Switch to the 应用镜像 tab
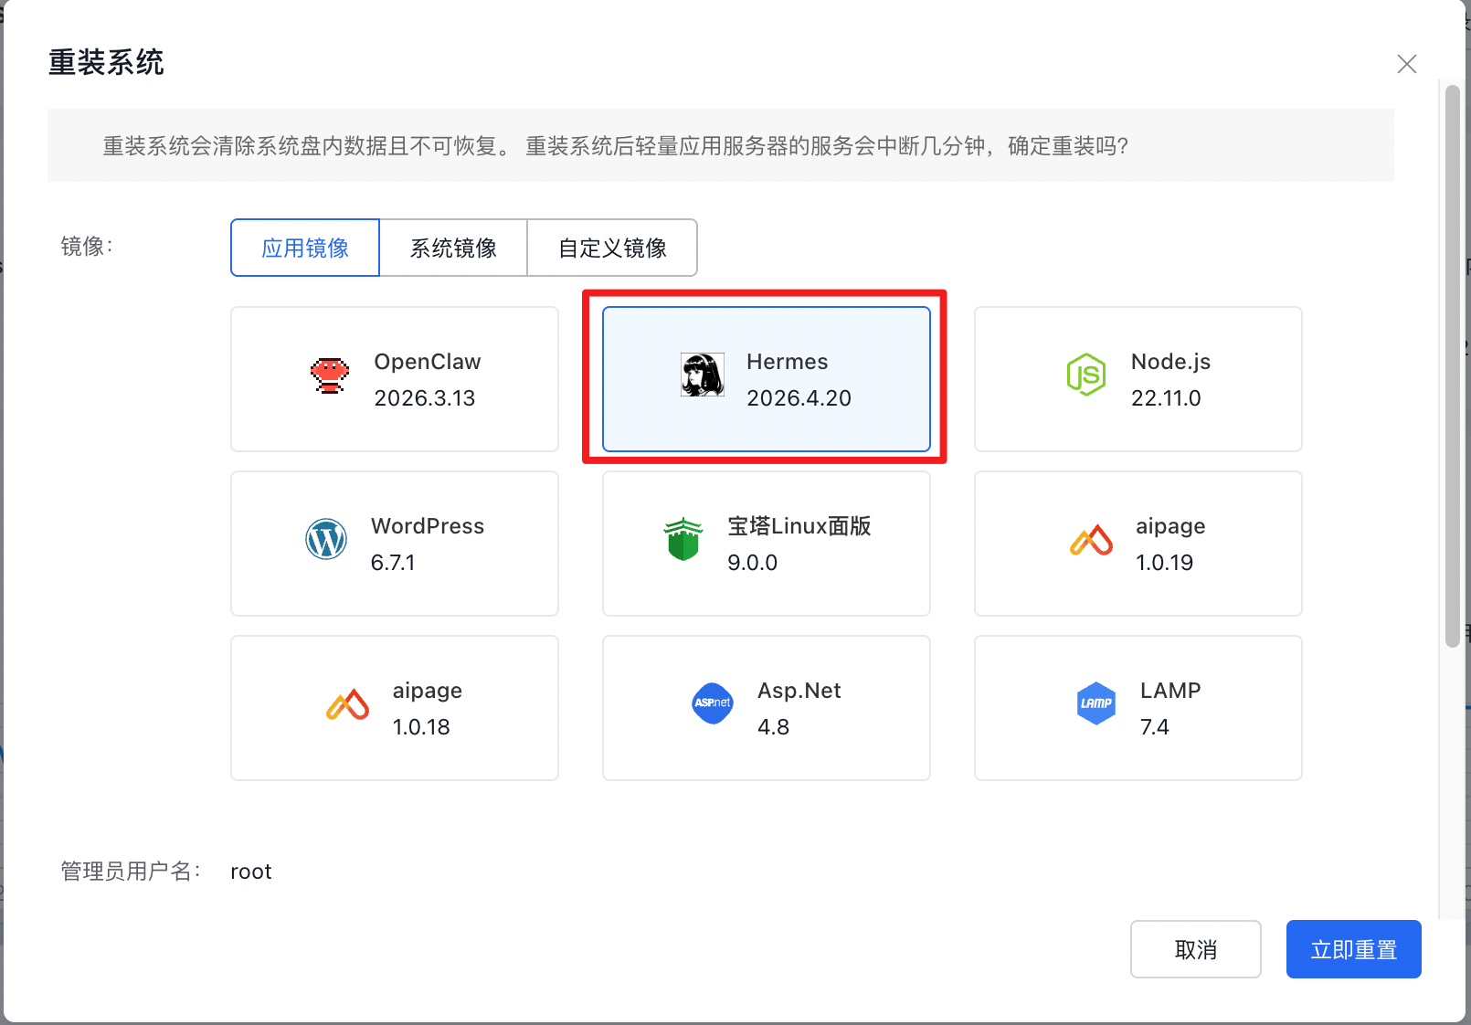1471x1025 pixels. (305, 248)
